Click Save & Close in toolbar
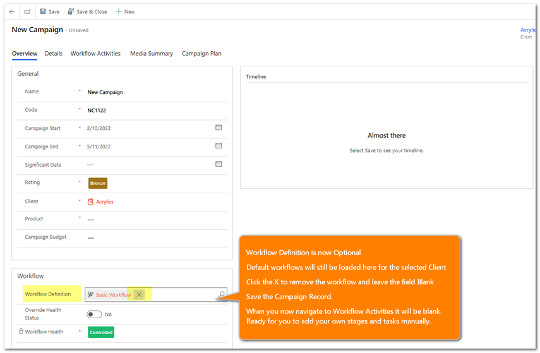Viewport: 540px width, 353px height. coord(87,11)
